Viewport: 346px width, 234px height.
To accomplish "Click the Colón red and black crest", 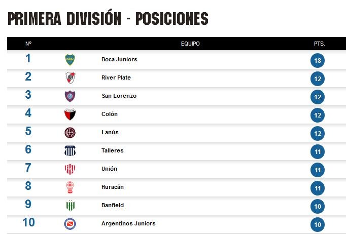I will tap(70, 114).
